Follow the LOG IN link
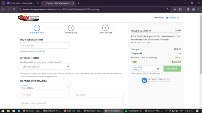The height and width of the screenshot is (113, 202). tap(42, 51)
